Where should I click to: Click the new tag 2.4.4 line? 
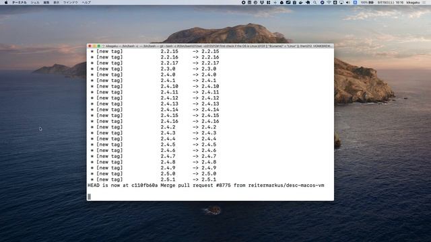(154, 139)
